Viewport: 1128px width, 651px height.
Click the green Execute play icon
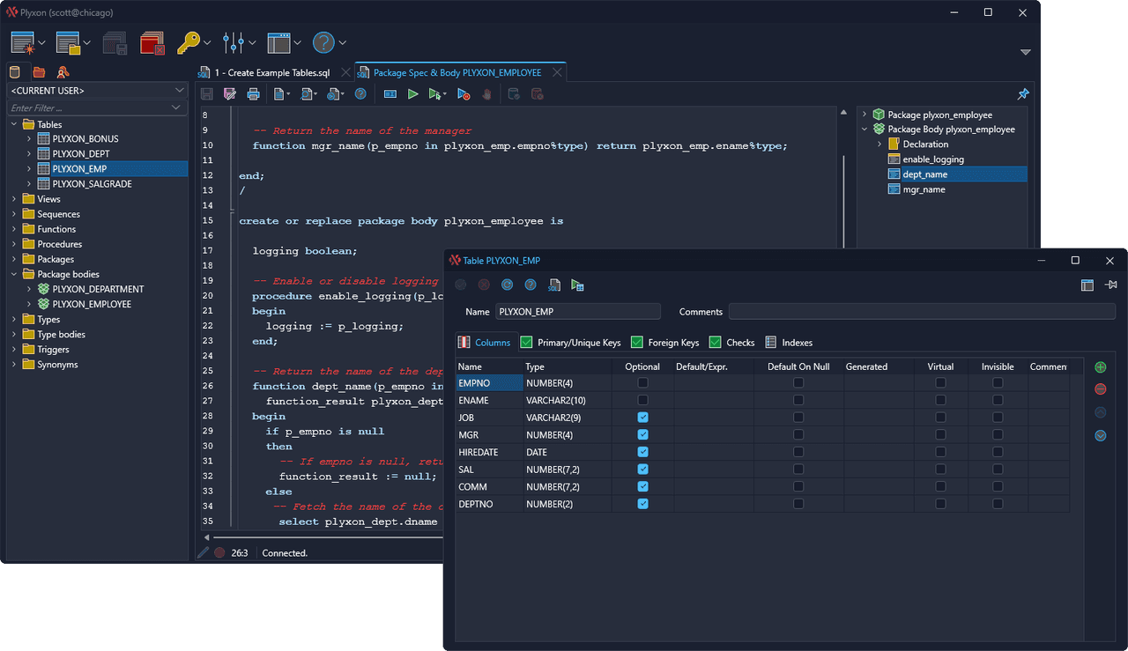coord(412,94)
